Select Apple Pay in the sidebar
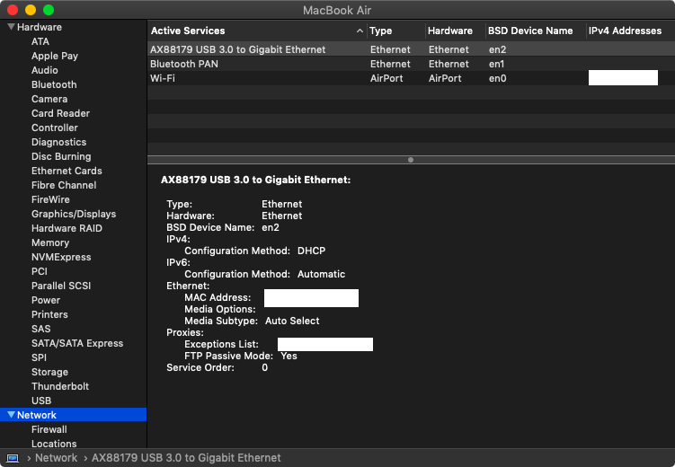 tap(55, 56)
